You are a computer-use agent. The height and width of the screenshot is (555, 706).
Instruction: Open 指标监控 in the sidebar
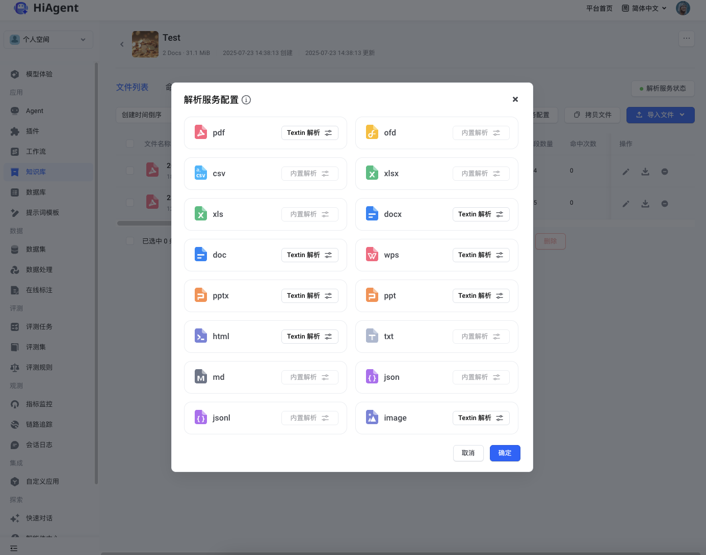tap(48, 404)
